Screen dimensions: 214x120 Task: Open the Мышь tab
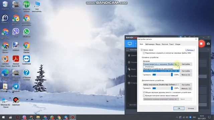coord(158,44)
